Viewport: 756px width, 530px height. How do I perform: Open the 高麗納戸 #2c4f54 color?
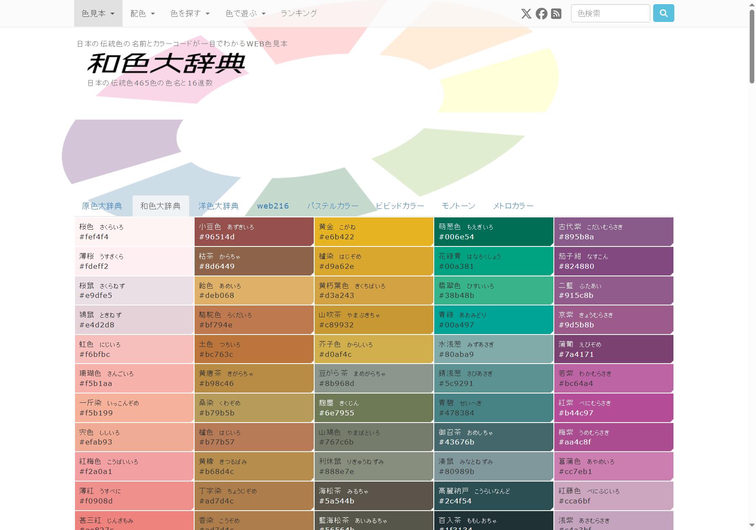tap(494, 496)
